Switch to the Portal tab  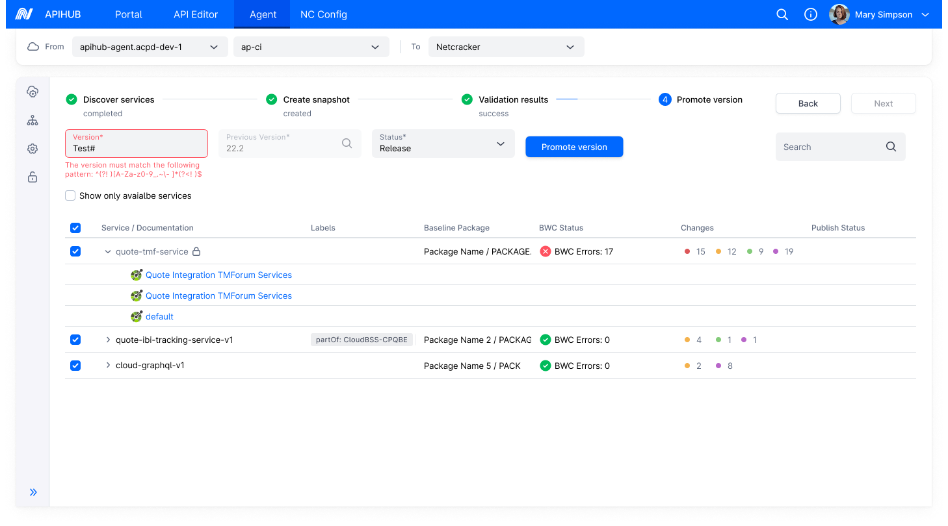coord(129,14)
